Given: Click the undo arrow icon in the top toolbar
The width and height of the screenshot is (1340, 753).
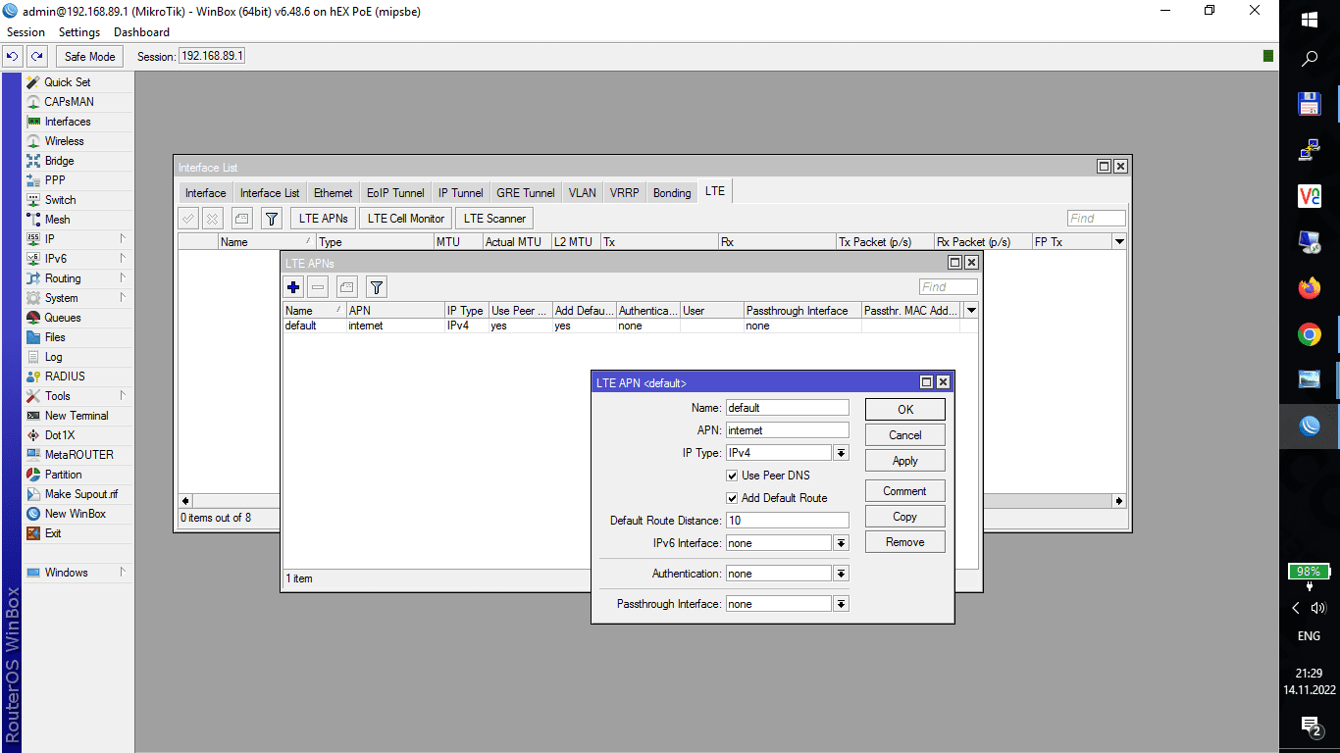Looking at the screenshot, I should [x=13, y=57].
